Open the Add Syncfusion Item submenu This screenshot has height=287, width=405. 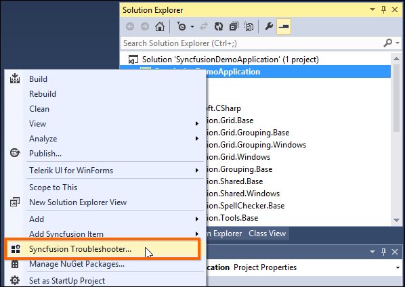[x=66, y=234]
